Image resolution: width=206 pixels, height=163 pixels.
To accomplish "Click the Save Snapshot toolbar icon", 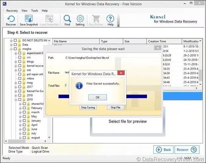I will pyautogui.click(x=29, y=20).
